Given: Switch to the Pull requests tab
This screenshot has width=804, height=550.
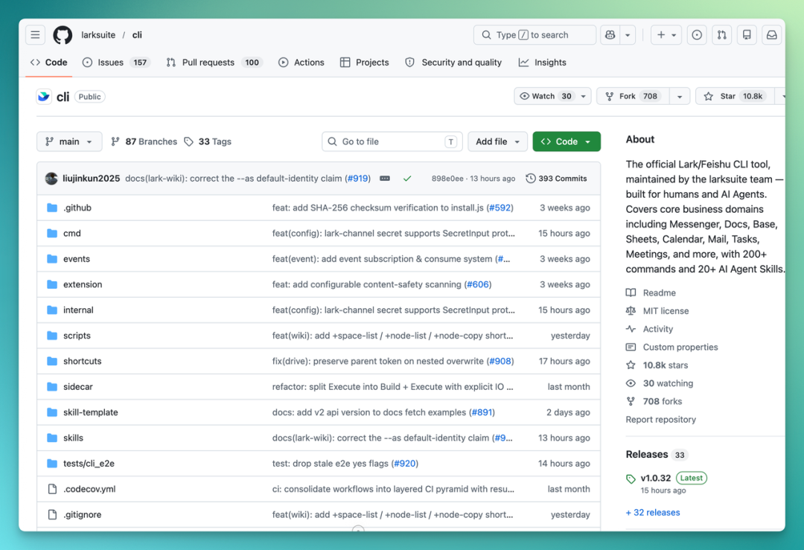Looking at the screenshot, I should coord(214,63).
